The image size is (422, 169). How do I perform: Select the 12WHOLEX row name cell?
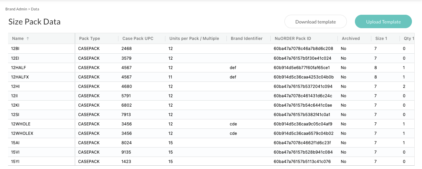[42, 133]
